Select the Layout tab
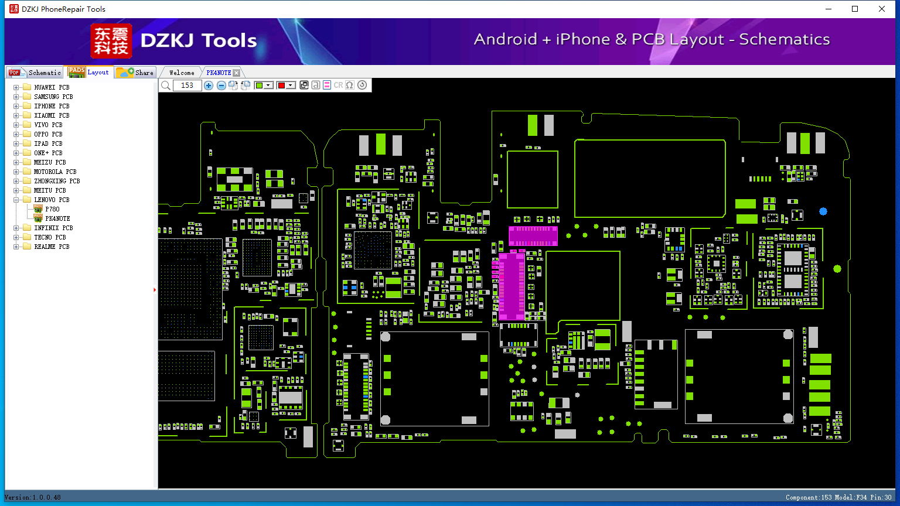 click(x=88, y=72)
